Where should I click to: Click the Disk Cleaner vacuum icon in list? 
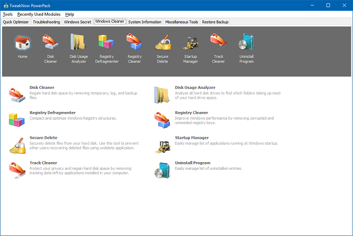(x=17, y=95)
